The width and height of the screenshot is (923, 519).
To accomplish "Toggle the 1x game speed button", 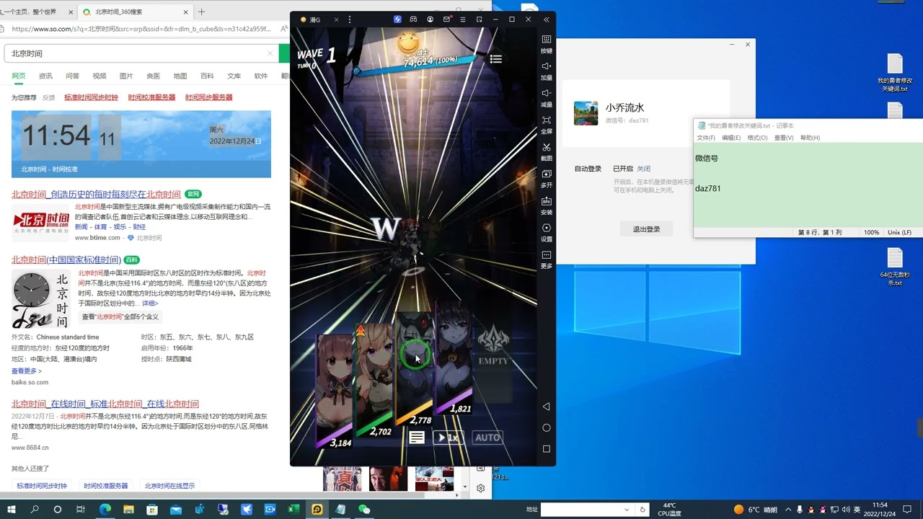I will pos(448,438).
